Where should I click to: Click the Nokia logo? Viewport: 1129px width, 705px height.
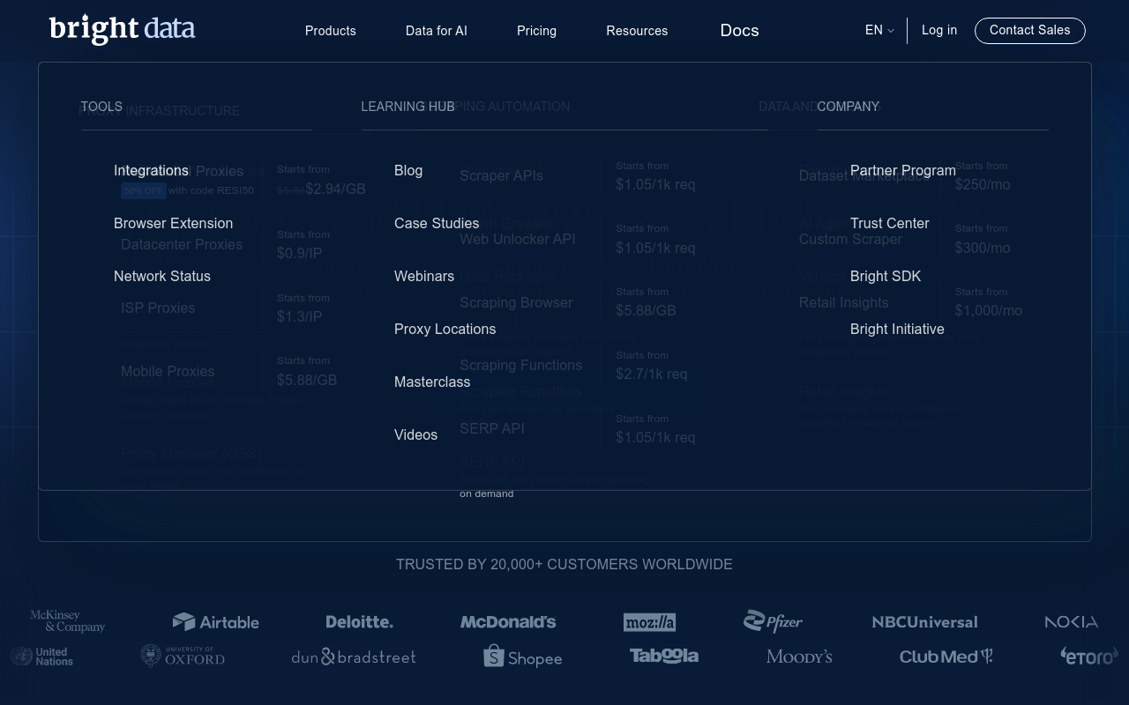point(1071,622)
